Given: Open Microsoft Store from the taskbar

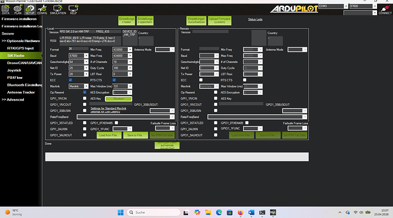Looking at the screenshot, I should point(230,212).
